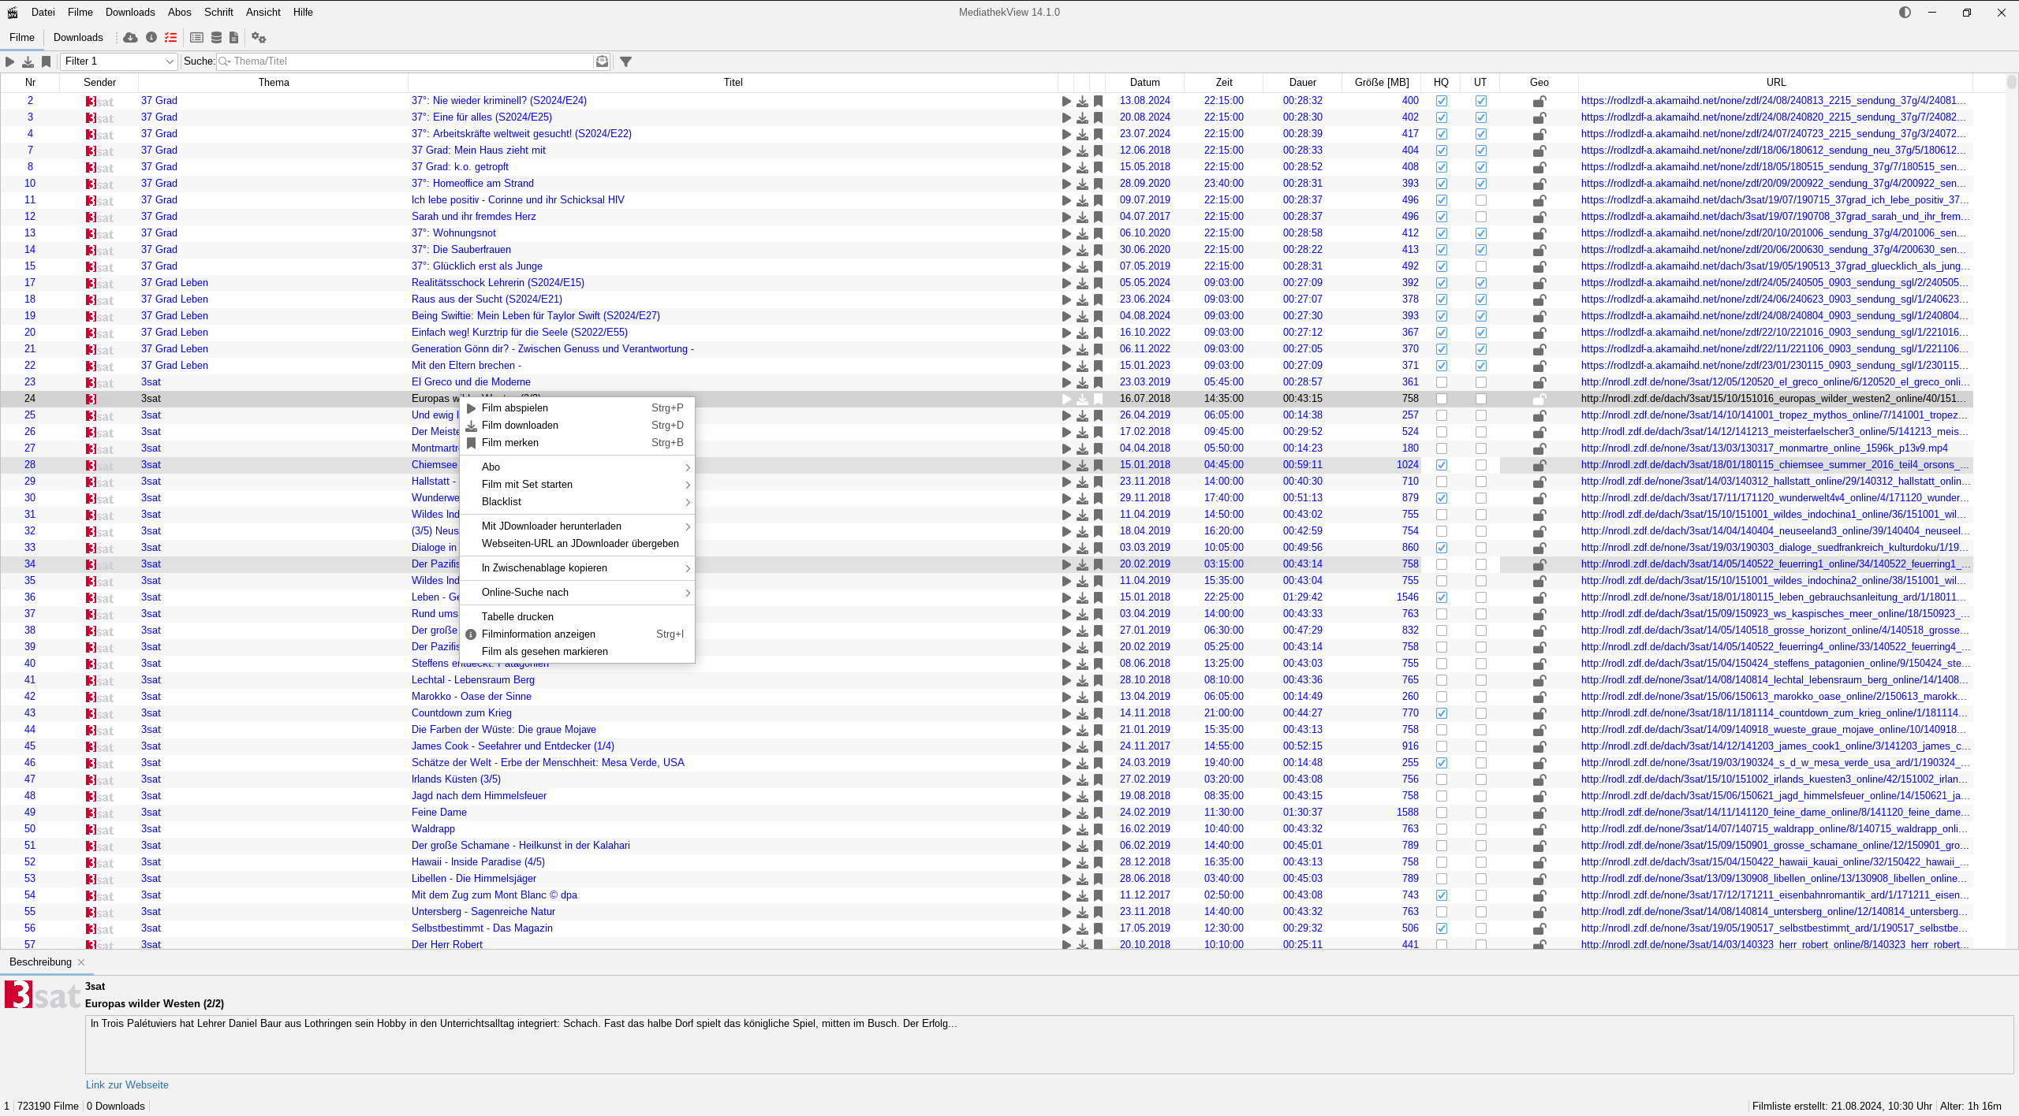Expand the Abo submenu
2019x1116 pixels.
[x=577, y=467]
